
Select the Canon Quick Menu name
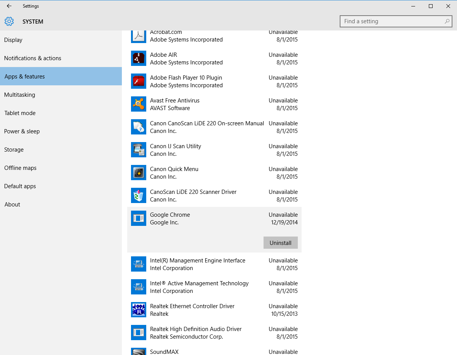(174, 169)
